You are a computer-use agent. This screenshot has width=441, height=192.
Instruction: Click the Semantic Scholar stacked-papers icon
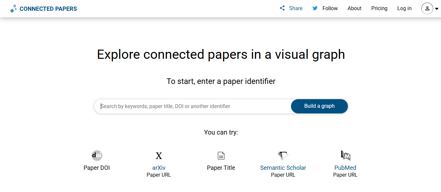283,155
